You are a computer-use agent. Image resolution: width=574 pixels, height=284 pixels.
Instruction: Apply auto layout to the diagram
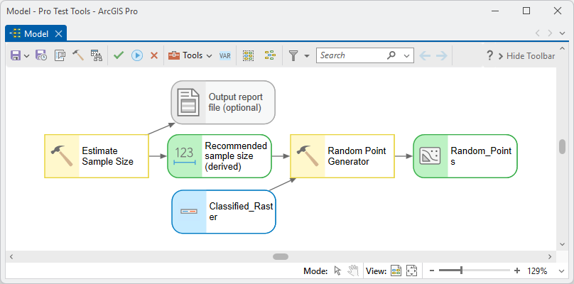(270, 55)
